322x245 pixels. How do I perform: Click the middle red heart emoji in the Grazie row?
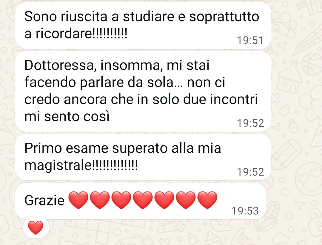pos(143,200)
